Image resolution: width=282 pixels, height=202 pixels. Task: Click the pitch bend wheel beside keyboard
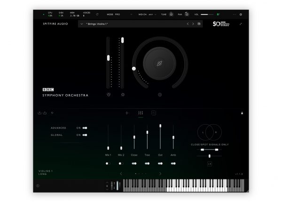(112, 186)
